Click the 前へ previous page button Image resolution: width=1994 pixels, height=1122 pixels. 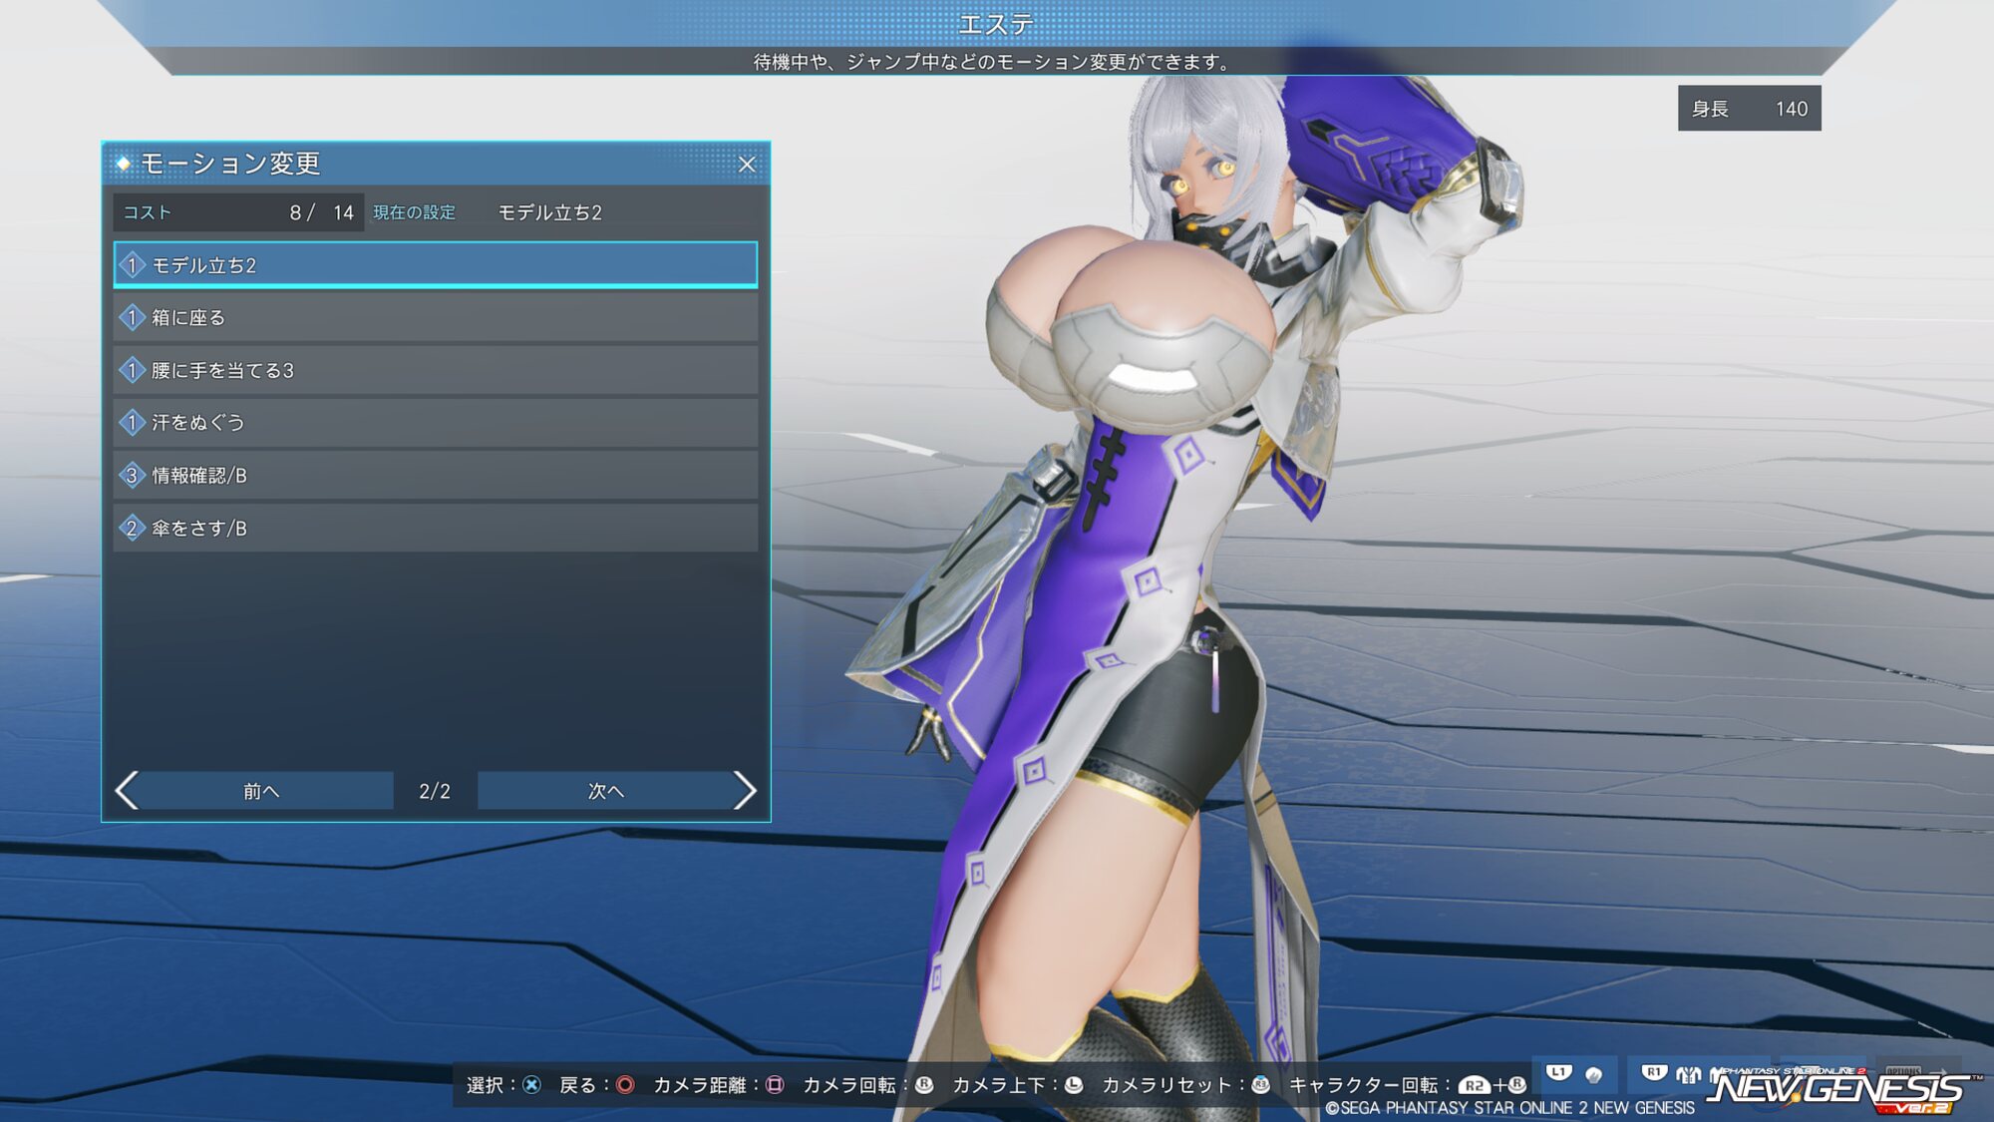click(x=261, y=791)
